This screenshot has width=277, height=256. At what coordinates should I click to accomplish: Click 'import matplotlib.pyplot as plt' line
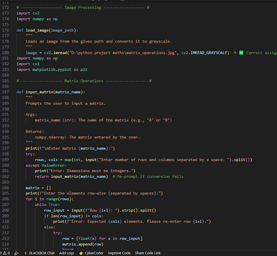click(x=52, y=69)
